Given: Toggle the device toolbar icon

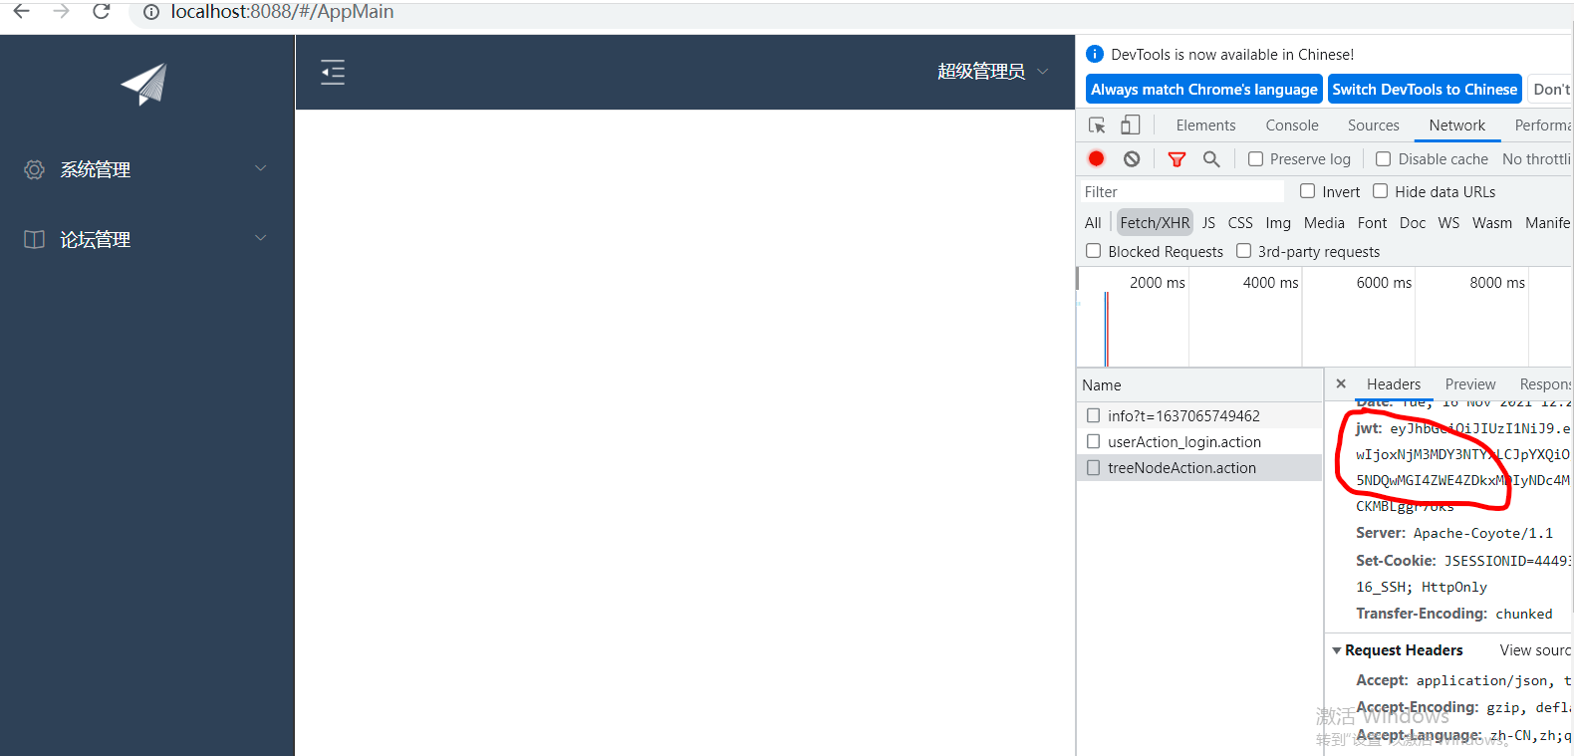Looking at the screenshot, I should click(x=1131, y=125).
